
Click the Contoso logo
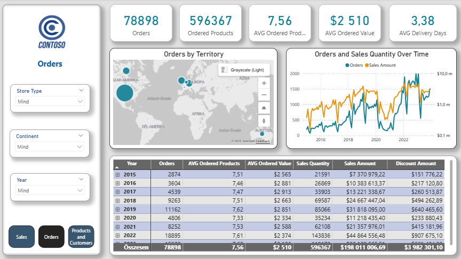tap(52, 32)
